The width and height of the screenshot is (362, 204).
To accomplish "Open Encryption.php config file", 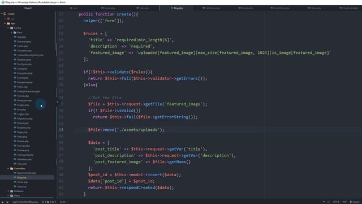I will (x=25, y=73).
